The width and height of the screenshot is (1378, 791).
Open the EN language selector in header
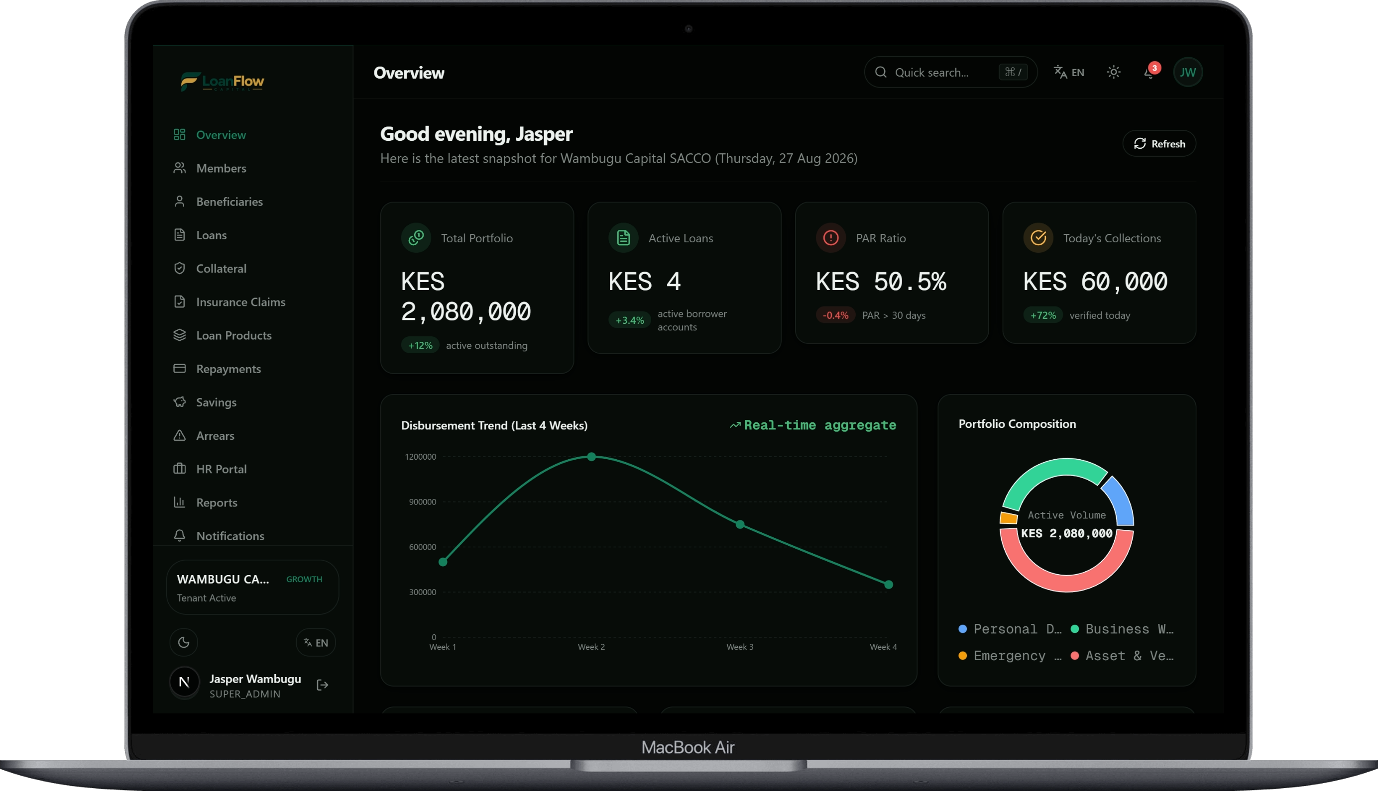(1069, 72)
